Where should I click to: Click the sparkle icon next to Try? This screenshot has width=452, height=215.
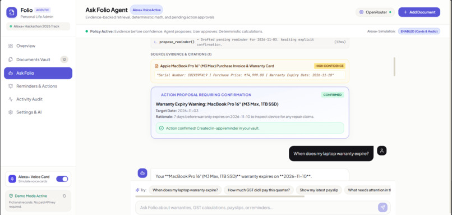point(137,190)
